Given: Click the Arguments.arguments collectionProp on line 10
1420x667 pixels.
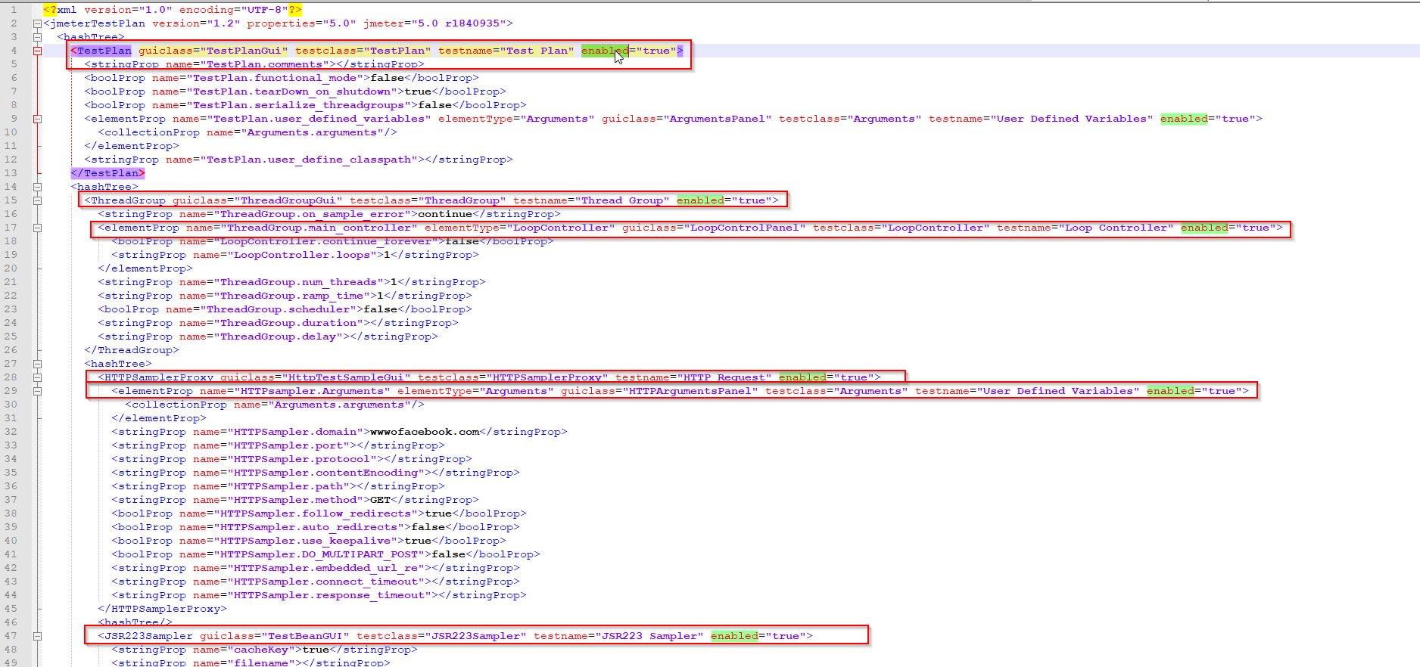Looking at the screenshot, I should click(248, 132).
